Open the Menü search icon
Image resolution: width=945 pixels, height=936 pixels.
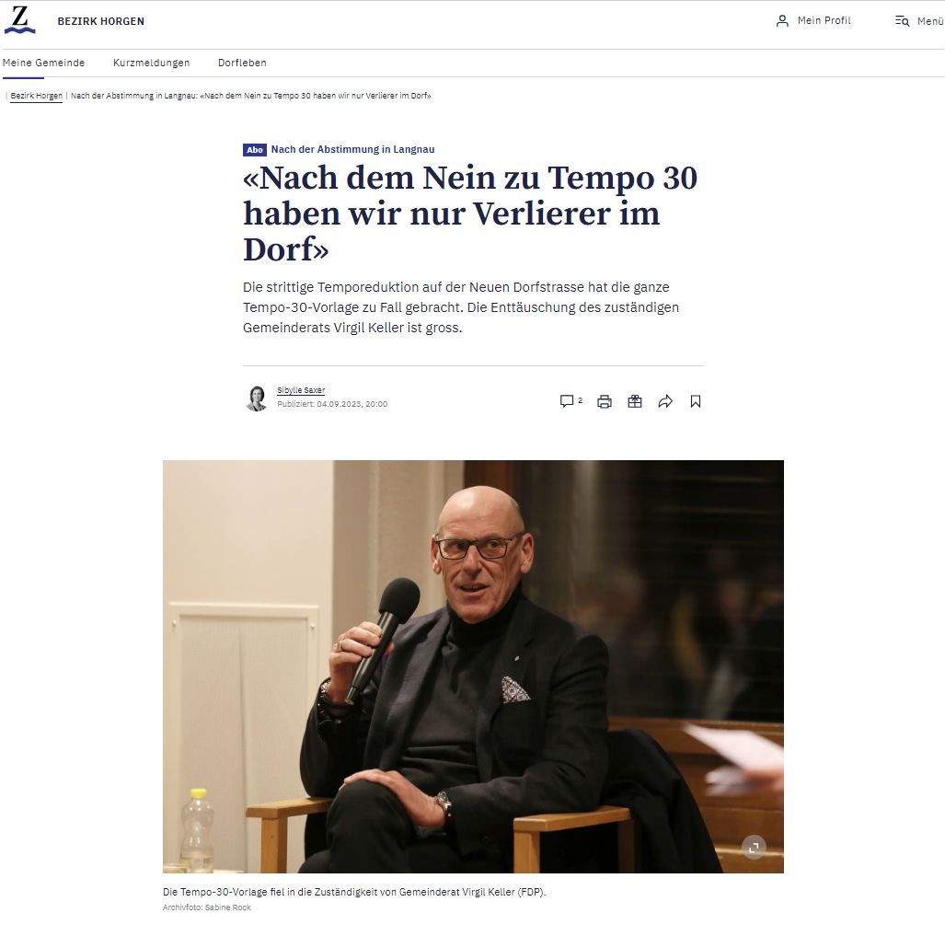902,21
